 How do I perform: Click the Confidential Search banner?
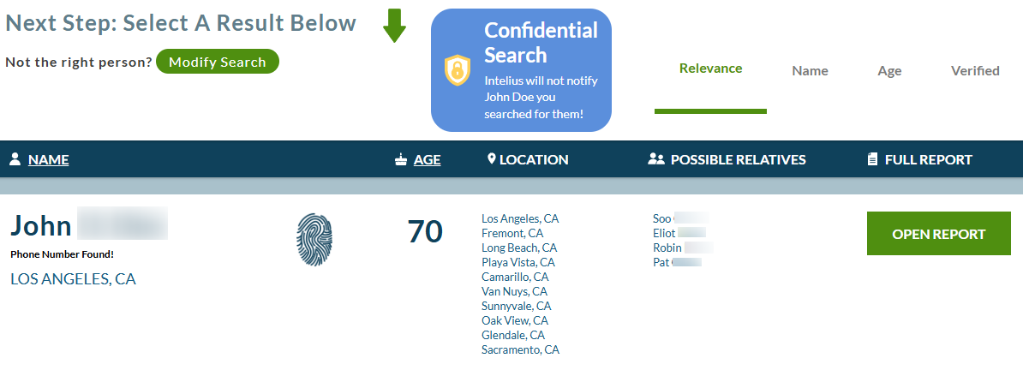click(521, 70)
